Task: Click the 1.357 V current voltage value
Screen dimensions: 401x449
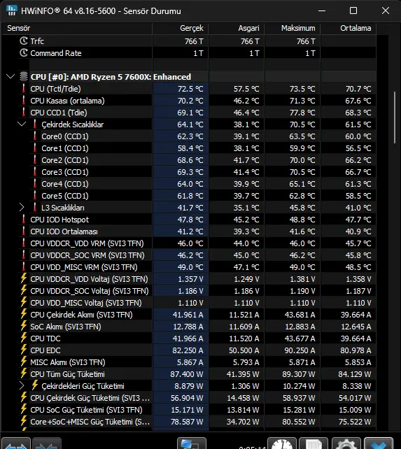Action: coord(190,279)
